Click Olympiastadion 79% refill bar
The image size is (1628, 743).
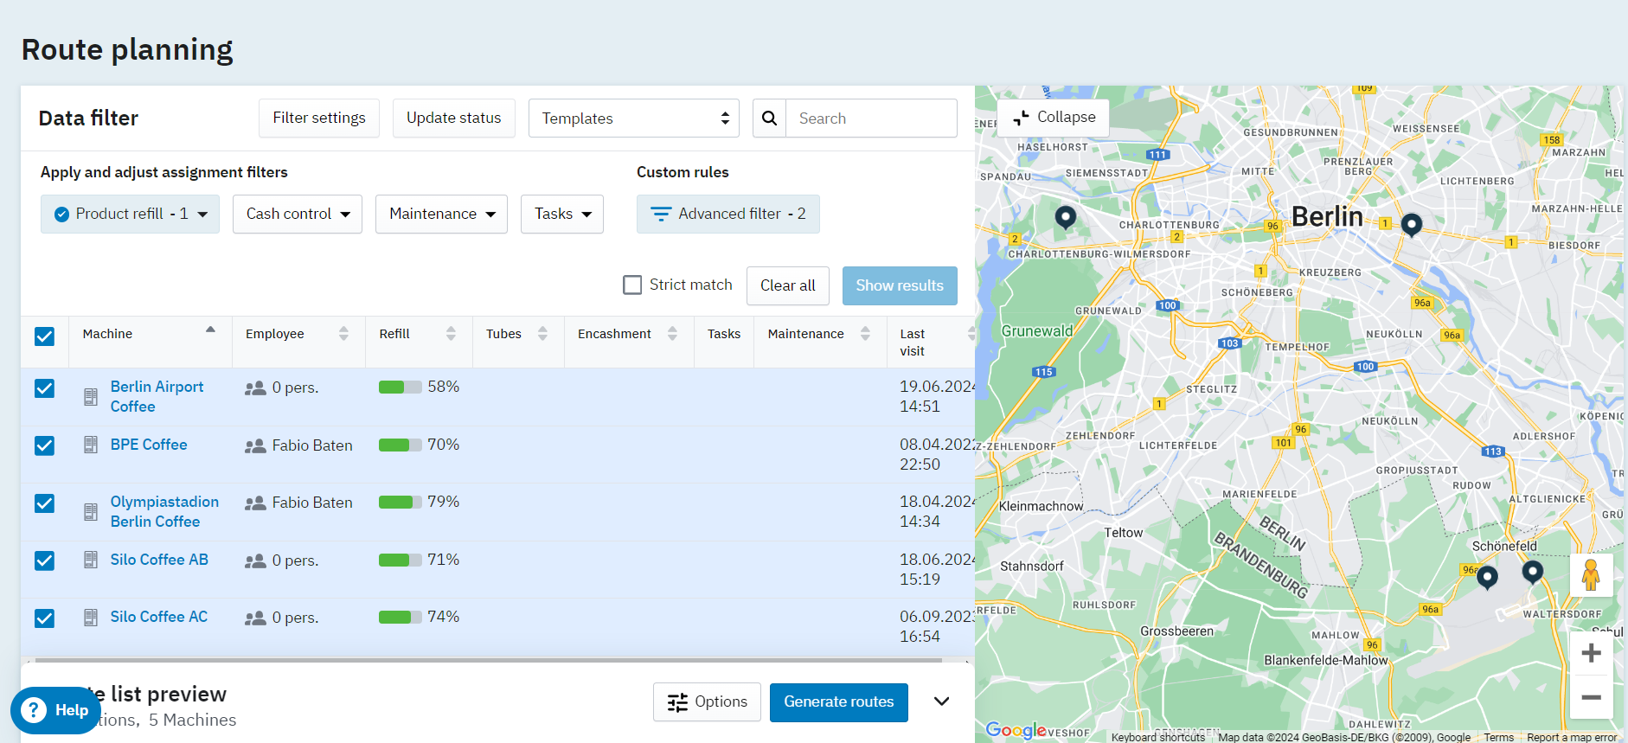(x=401, y=502)
